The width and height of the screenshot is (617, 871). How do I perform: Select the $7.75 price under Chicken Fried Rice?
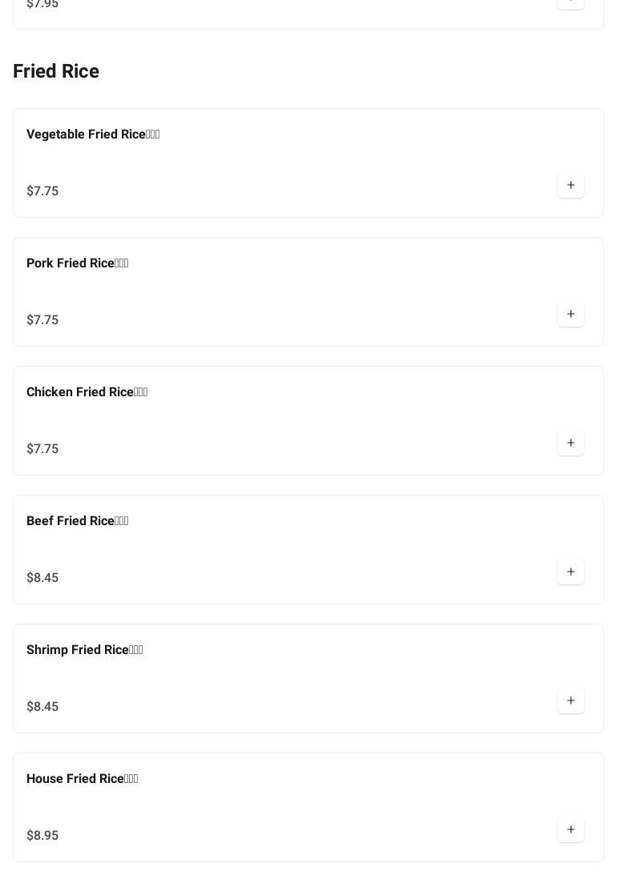42,449
